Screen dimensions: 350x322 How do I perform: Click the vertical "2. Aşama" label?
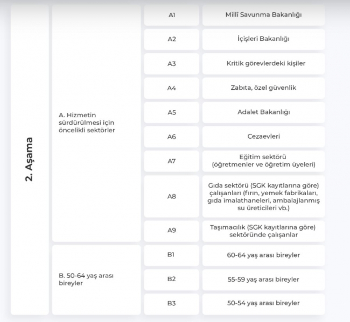pos(30,160)
